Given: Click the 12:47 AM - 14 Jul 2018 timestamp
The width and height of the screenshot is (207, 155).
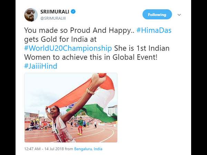Looking at the screenshot, I should pos(44,149).
